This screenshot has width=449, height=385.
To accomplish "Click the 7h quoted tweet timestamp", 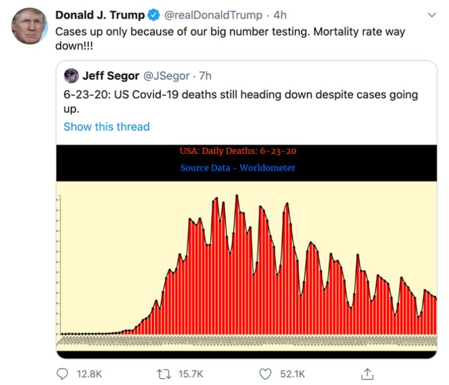I will tap(205, 76).
